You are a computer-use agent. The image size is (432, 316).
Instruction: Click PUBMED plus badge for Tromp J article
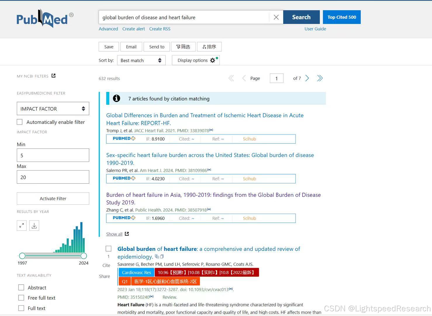pos(124,139)
